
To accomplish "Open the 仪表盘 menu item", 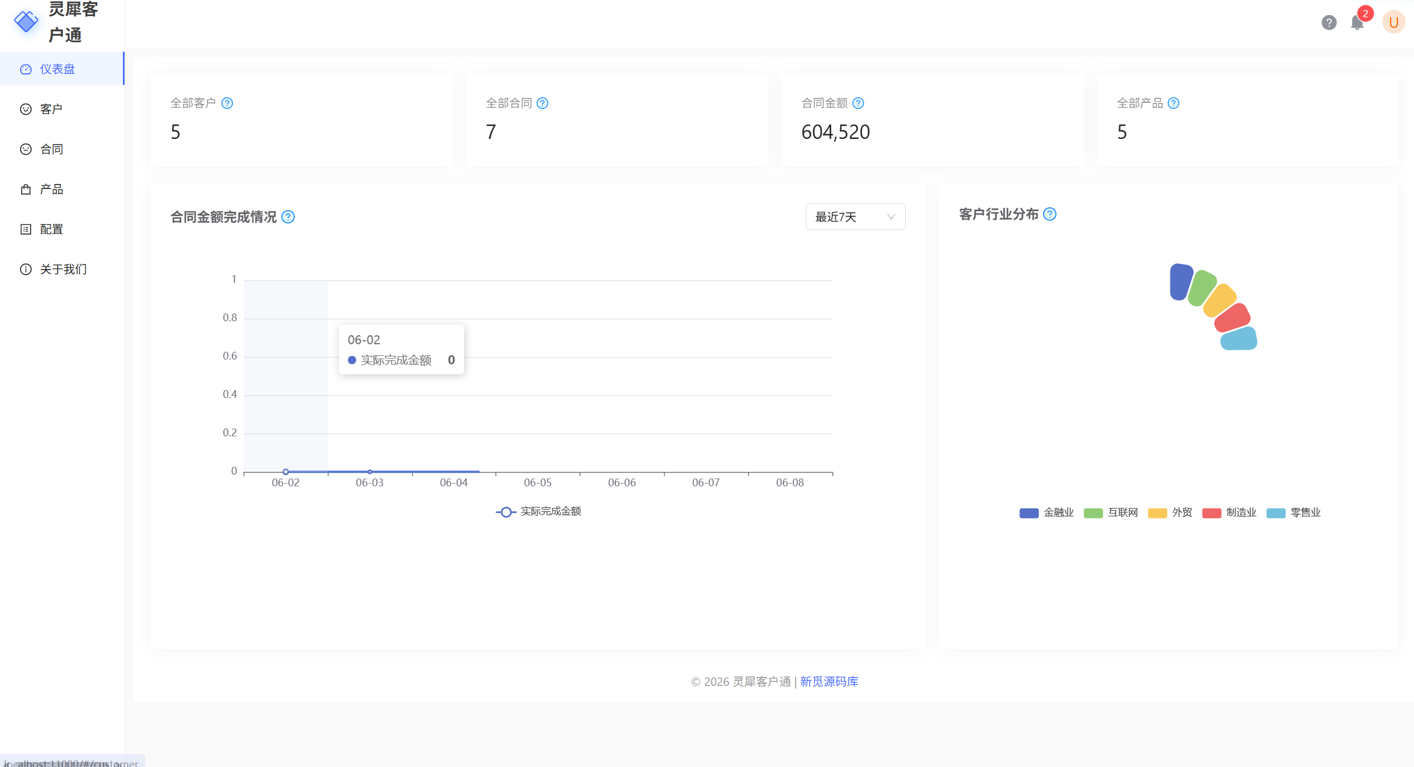I will (62, 69).
